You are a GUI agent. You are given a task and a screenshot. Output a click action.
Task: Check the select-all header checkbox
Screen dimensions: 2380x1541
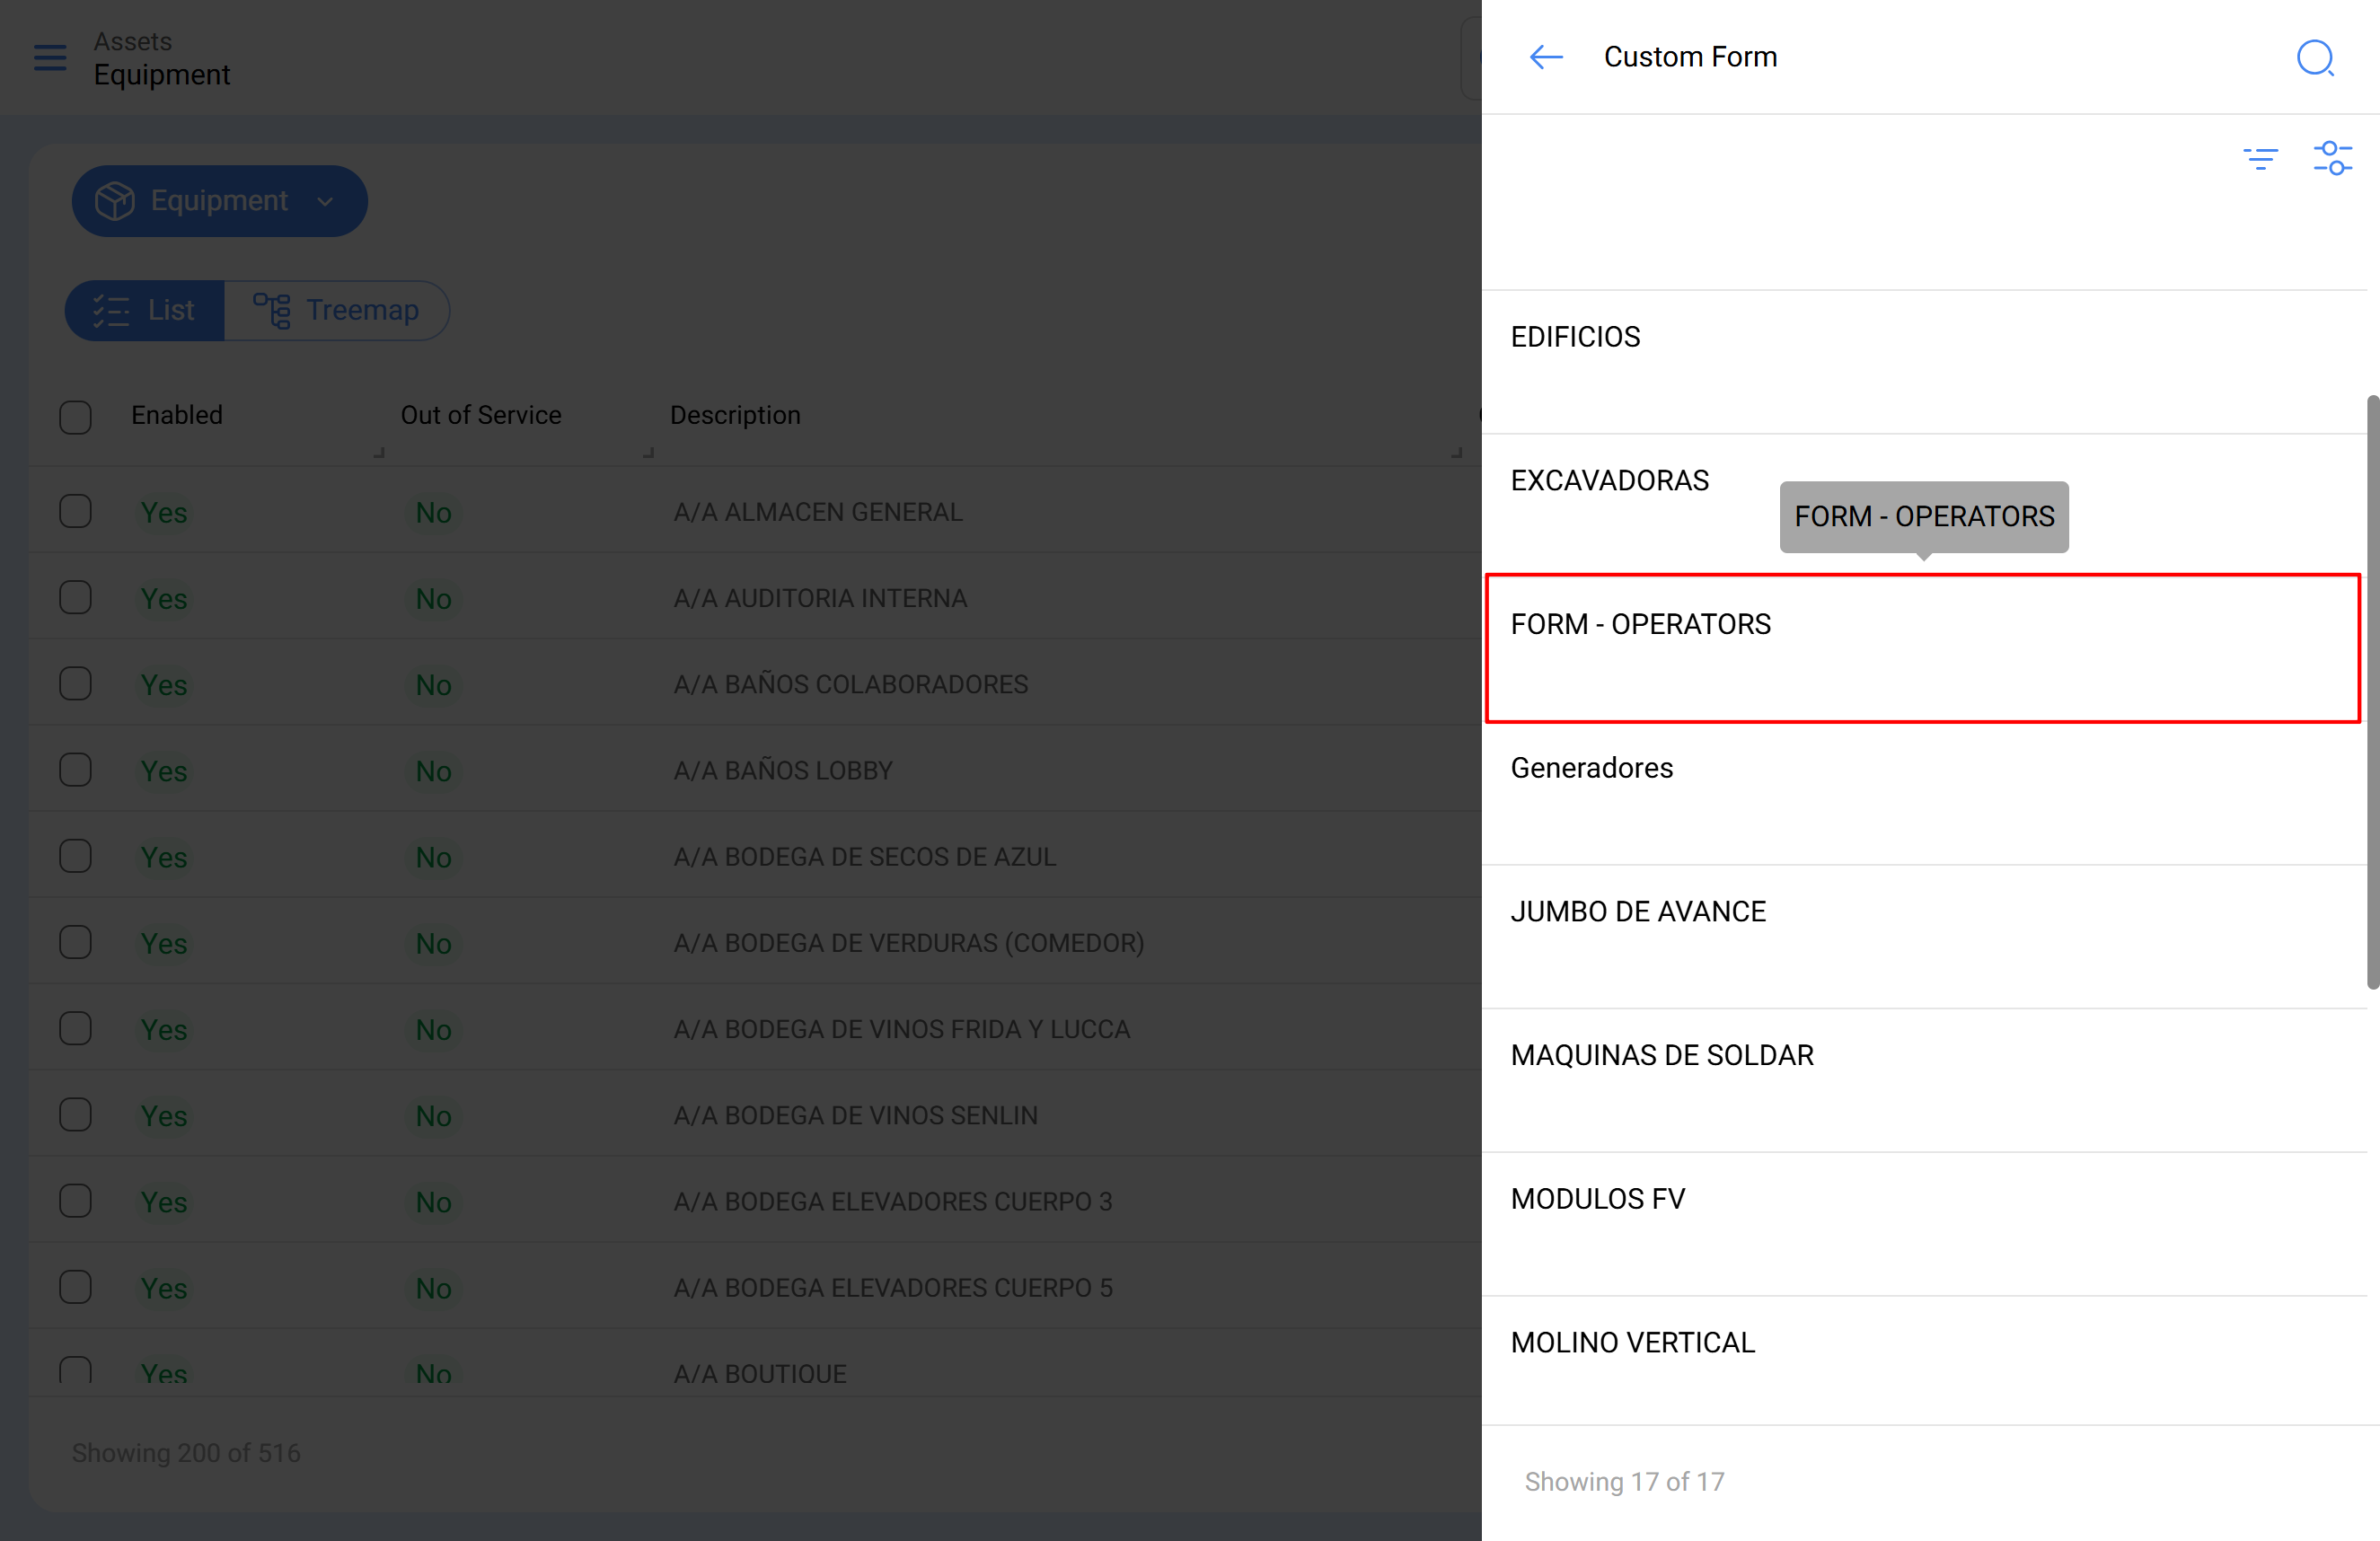coord(75,416)
